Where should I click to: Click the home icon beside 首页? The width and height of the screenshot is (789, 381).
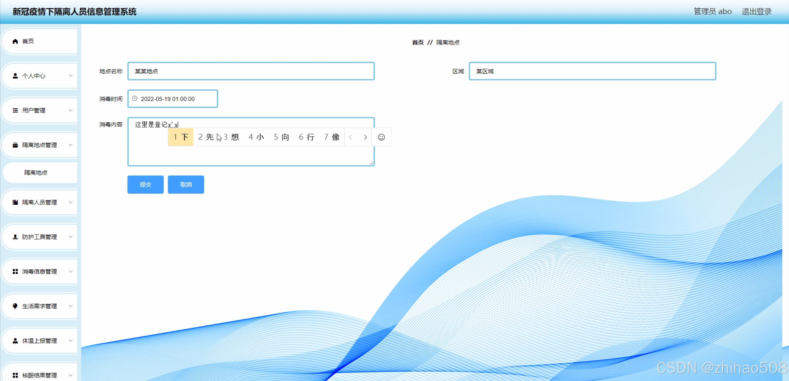click(15, 41)
